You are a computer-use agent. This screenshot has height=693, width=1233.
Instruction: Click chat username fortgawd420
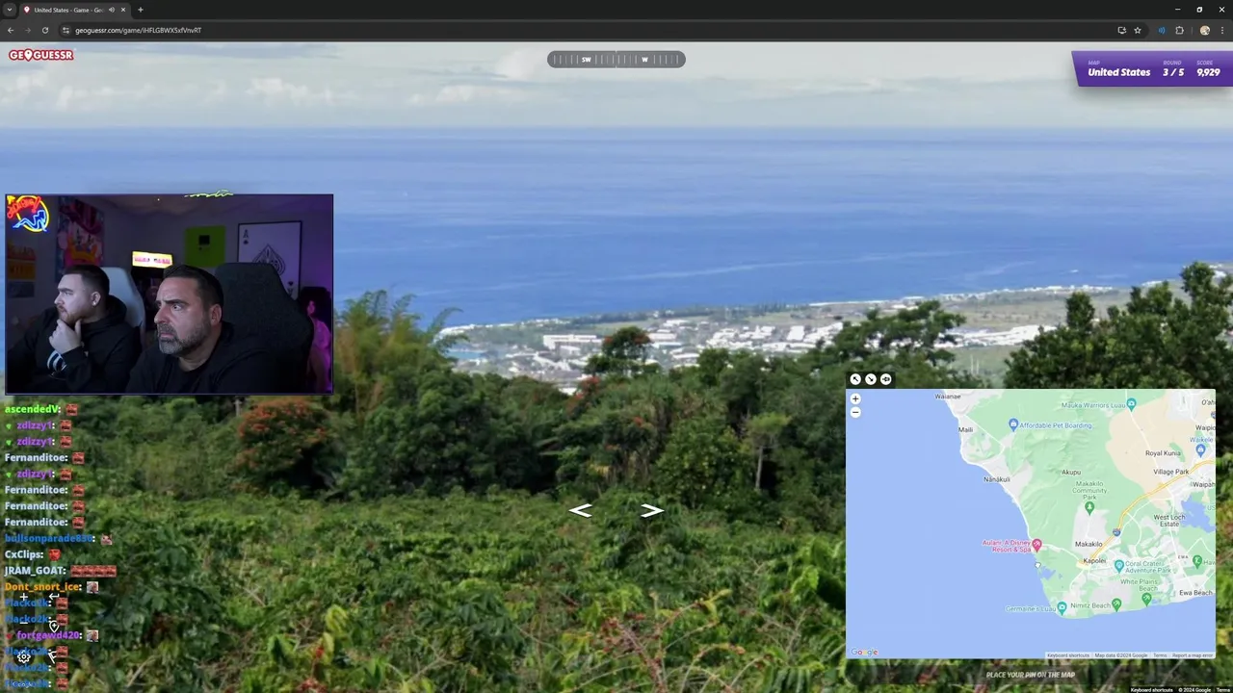tap(48, 635)
